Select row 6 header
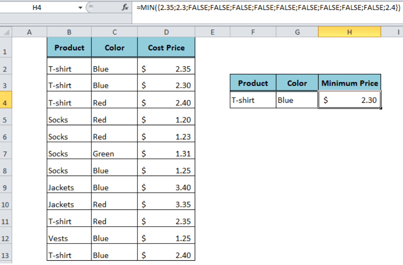The height and width of the screenshot is (265, 403). click(x=6, y=134)
